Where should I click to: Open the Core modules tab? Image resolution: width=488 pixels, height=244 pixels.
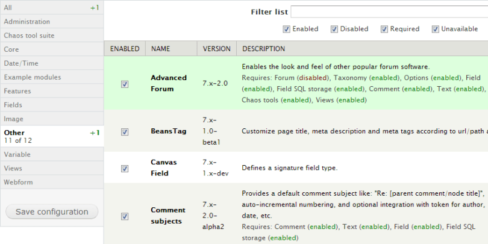click(51, 49)
